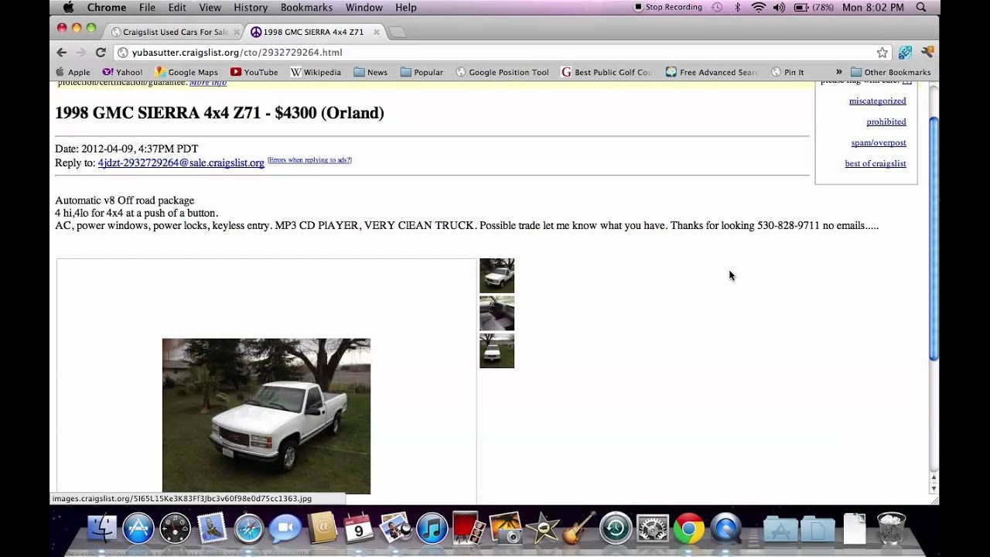
Task: Go back using the browser back arrow
Action: pos(62,52)
